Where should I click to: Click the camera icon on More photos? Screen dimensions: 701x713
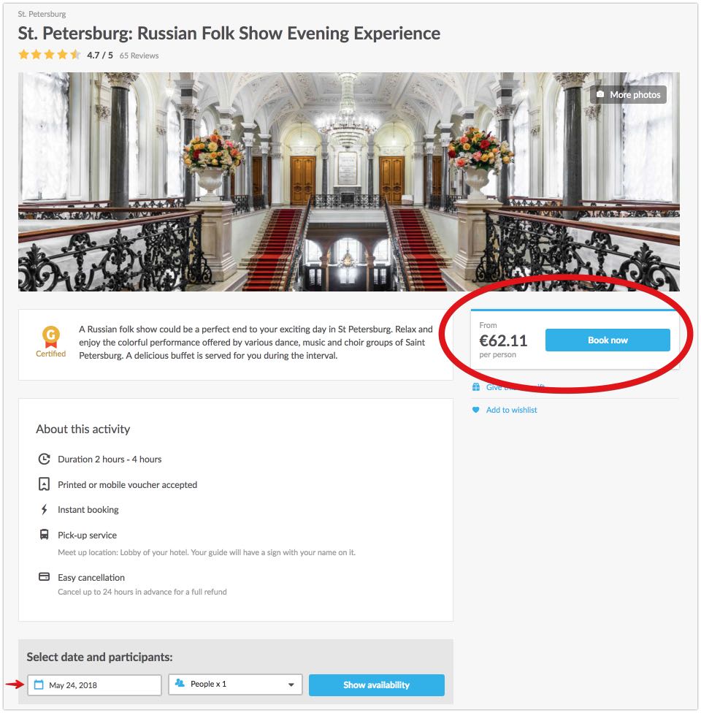600,95
